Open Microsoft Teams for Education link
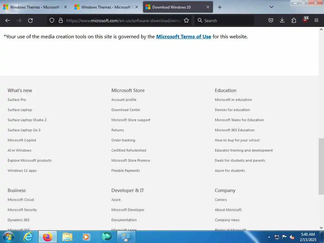The width and height of the screenshot is (324, 243). pyautogui.click(x=239, y=120)
